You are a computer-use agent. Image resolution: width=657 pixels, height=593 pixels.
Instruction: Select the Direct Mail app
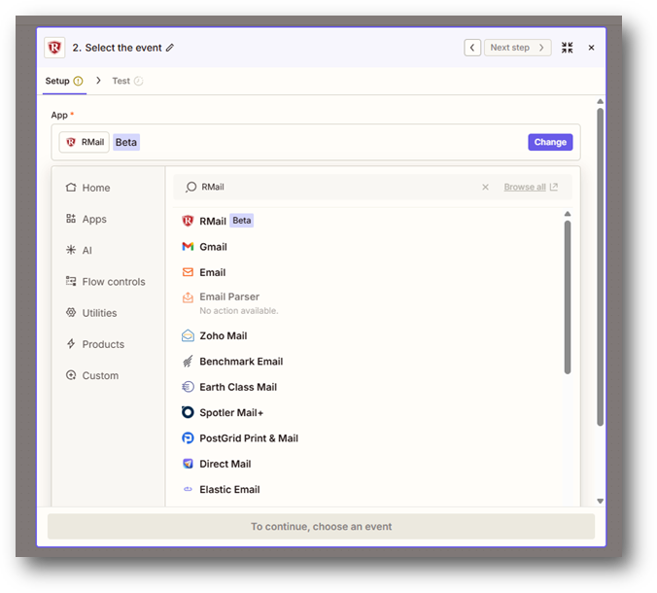225,464
